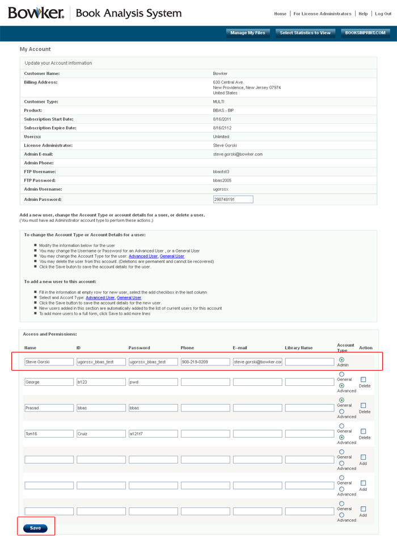Click Phone field in George row
The height and width of the screenshot is (538, 397).
(x=205, y=382)
